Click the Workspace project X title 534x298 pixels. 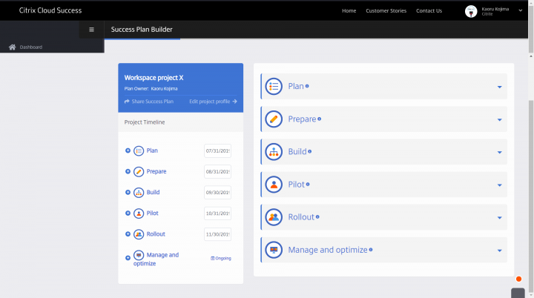154,78
